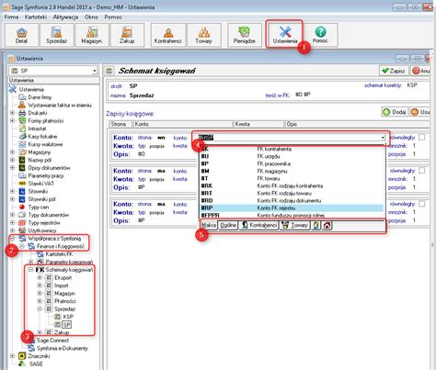Open the Sprzedaż module

click(56, 35)
